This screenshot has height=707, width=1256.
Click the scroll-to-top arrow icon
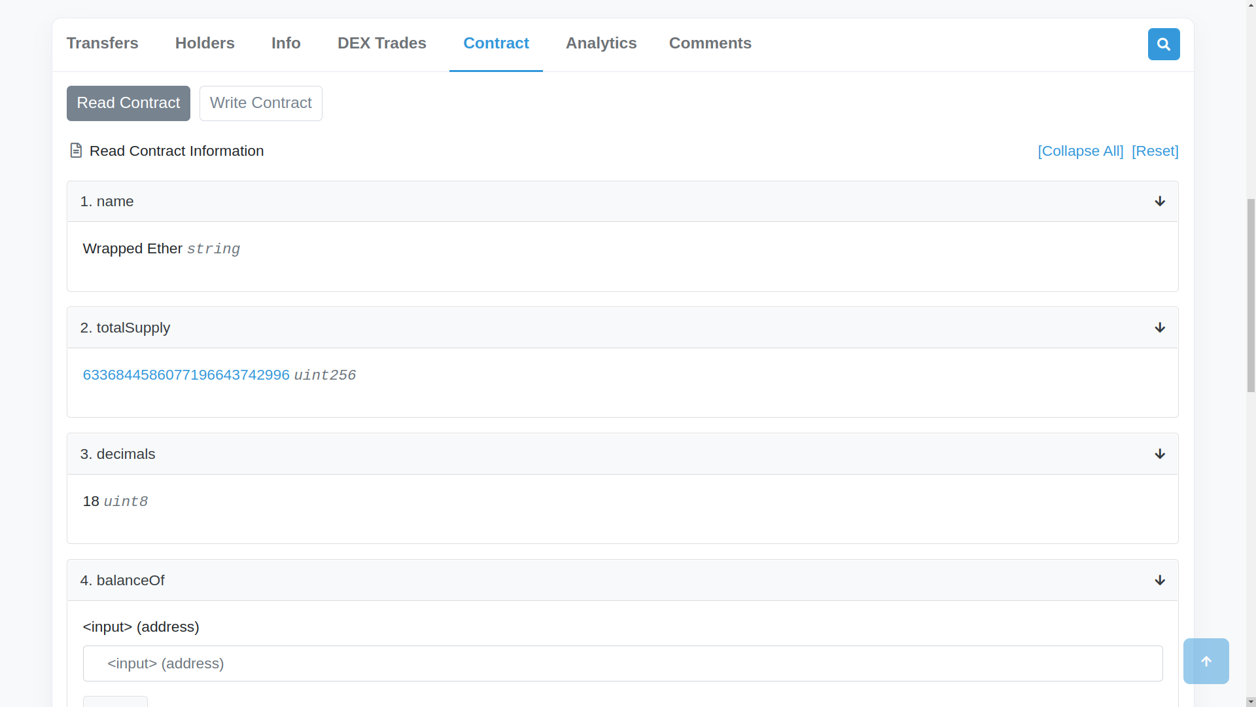(x=1206, y=661)
